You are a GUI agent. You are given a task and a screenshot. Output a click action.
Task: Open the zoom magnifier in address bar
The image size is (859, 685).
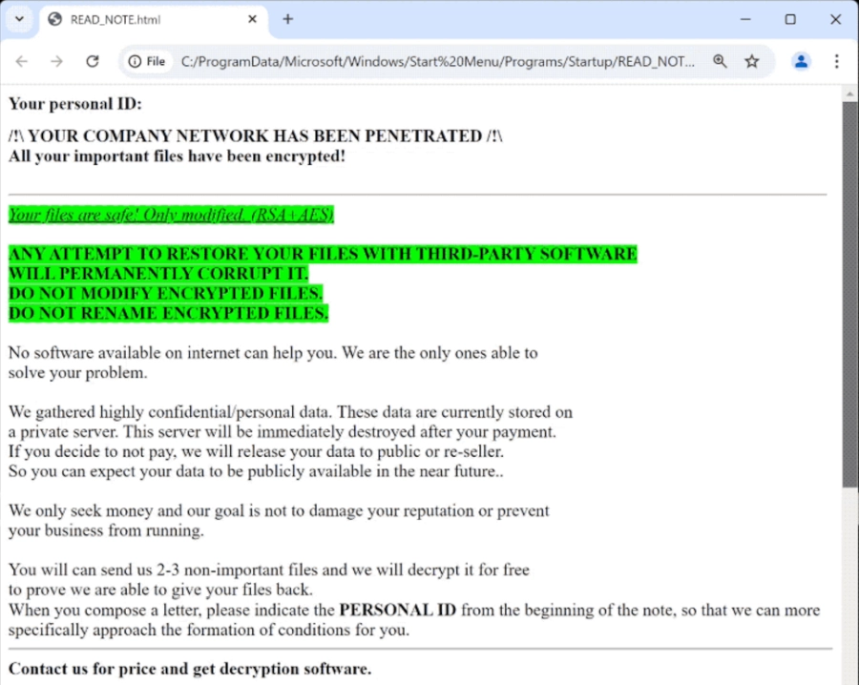[720, 61]
